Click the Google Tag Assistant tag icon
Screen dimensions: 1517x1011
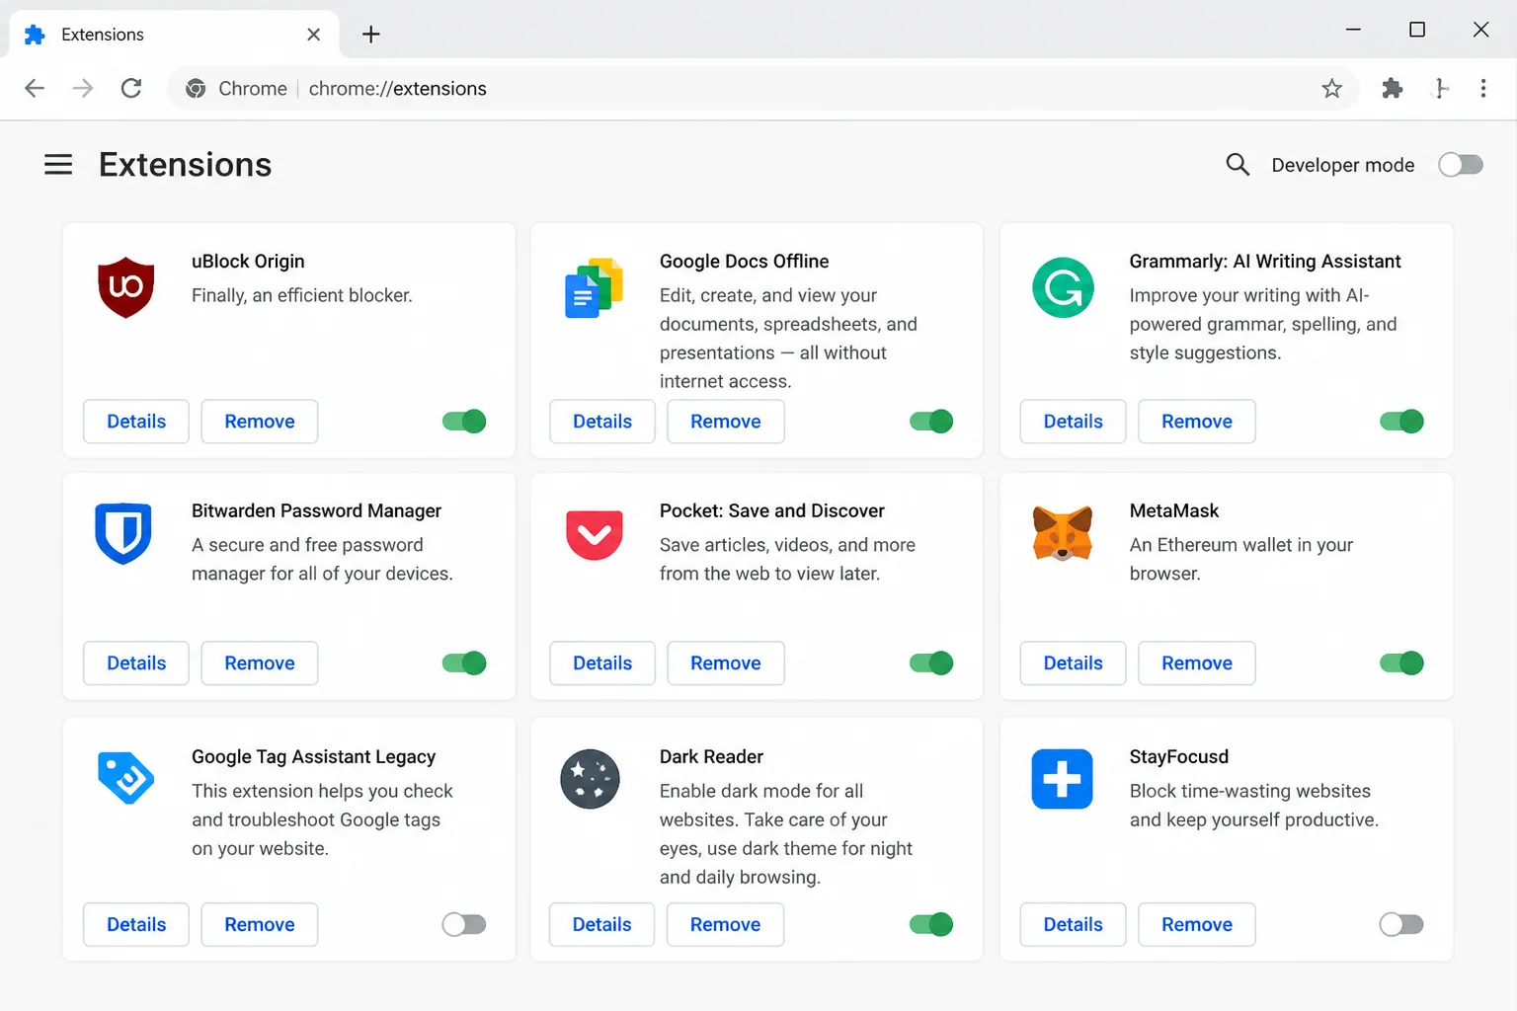(x=125, y=778)
